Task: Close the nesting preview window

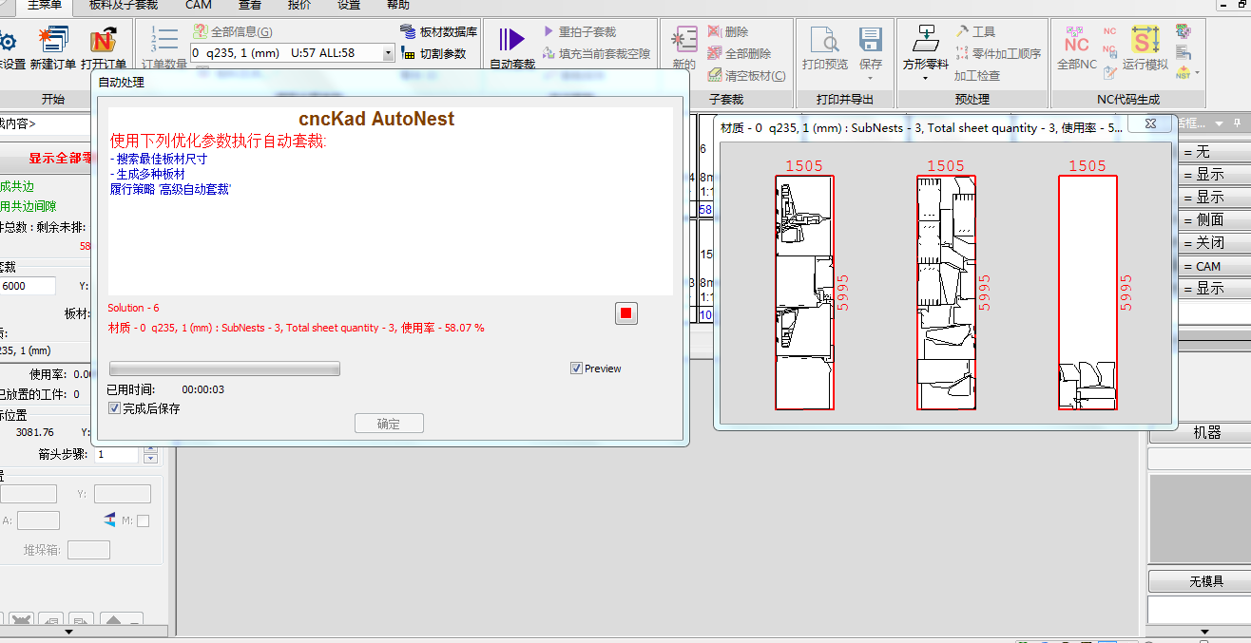Action: click(x=1150, y=124)
